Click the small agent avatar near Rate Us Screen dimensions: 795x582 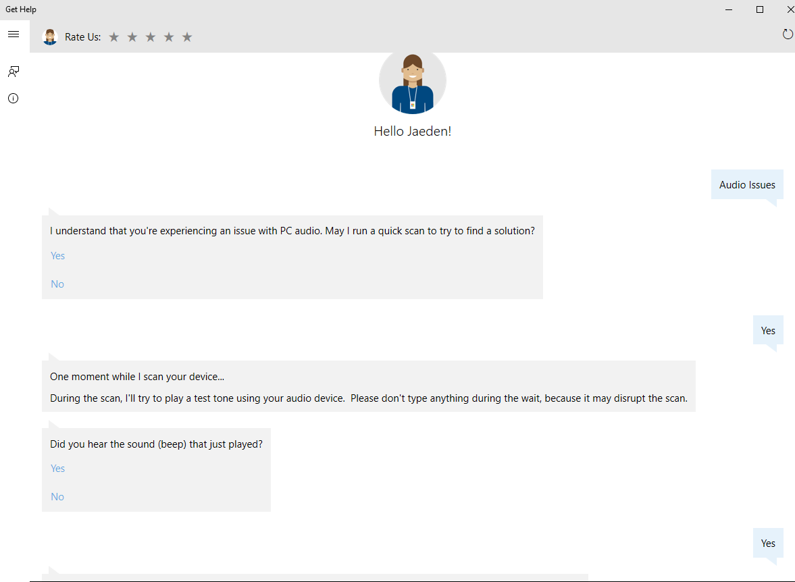pyautogui.click(x=50, y=37)
